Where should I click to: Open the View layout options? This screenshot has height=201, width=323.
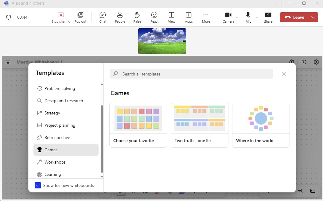click(x=171, y=17)
